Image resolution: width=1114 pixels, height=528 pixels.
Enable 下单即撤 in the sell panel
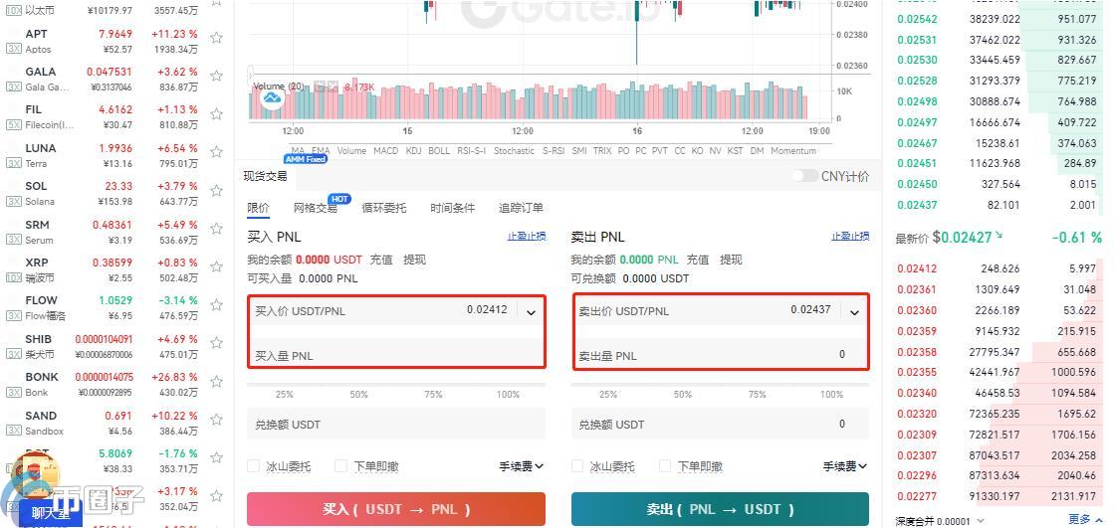(x=664, y=466)
